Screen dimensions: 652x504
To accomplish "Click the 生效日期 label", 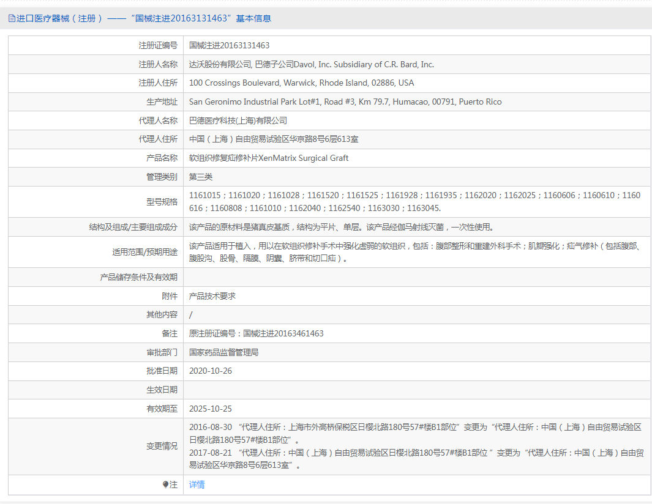I will click(x=162, y=390).
